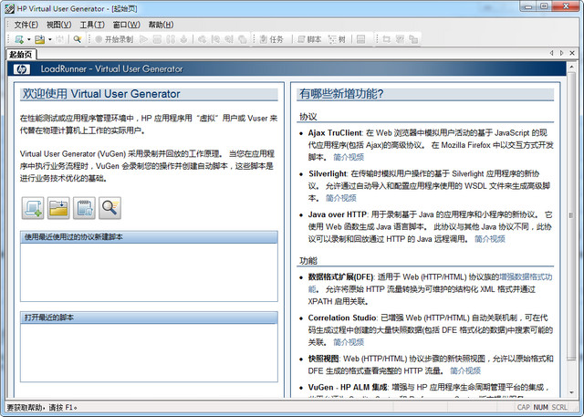Click the third large notepad icon on start page

tap(84, 208)
